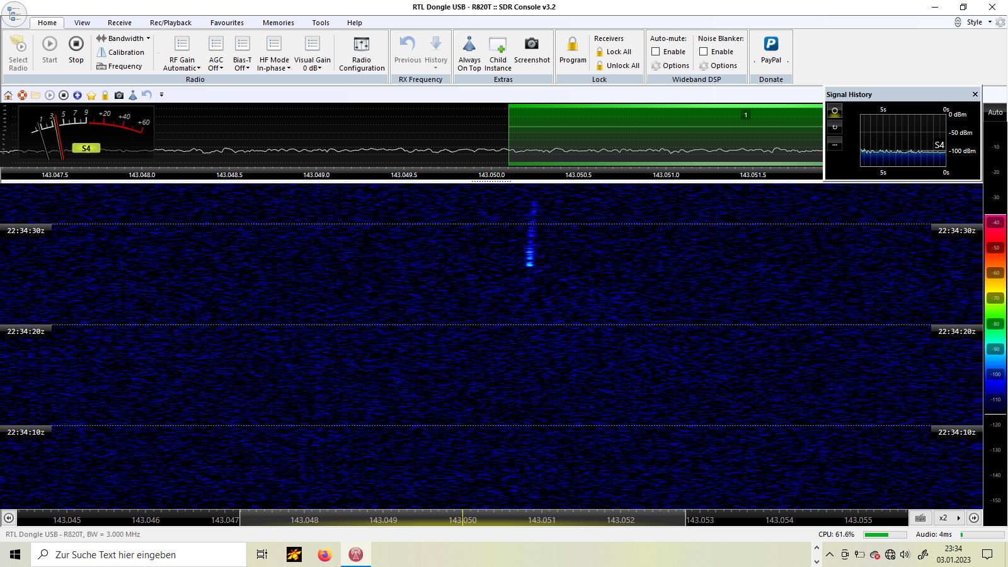The width and height of the screenshot is (1008, 567).
Task: Open the RF Gain Automatic dropdown
Action: point(181,53)
